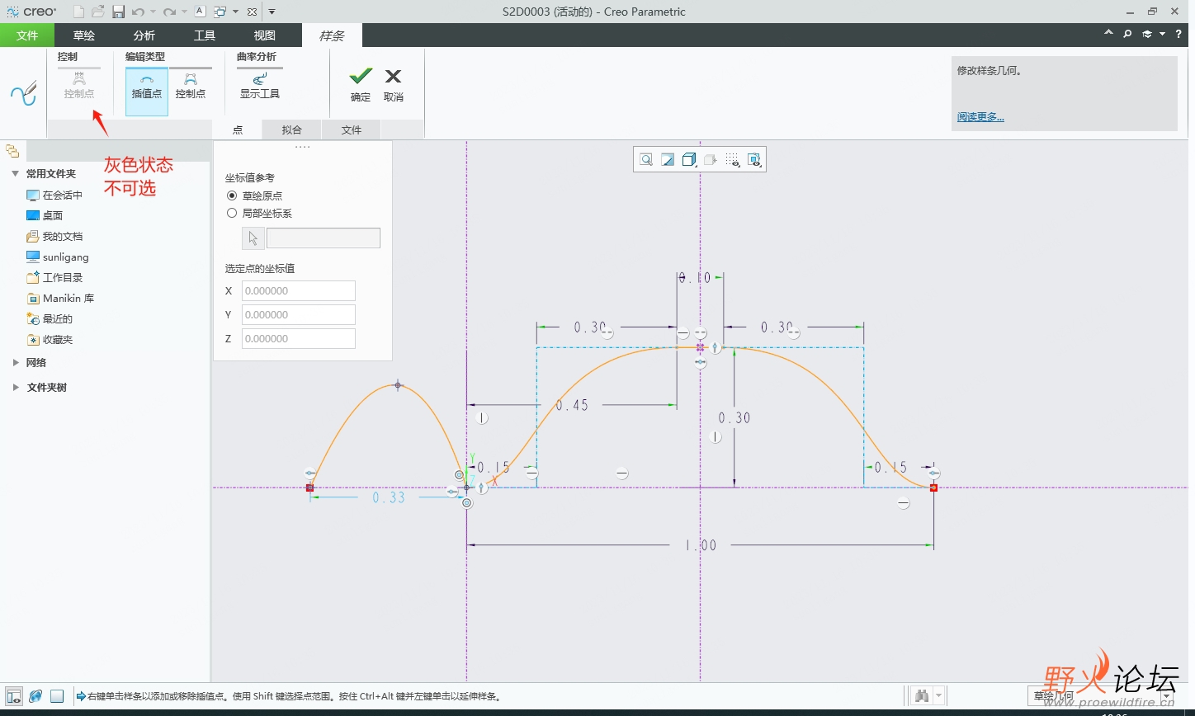1195x716 pixels.
Task: Open the 收藏夹 folder item
Action: [50, 340]
